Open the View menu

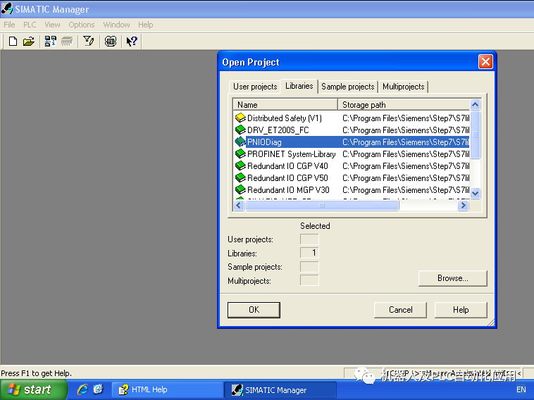[52, 25]
